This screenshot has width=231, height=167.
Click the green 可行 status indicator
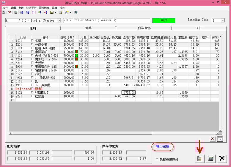tap(164, 20)
